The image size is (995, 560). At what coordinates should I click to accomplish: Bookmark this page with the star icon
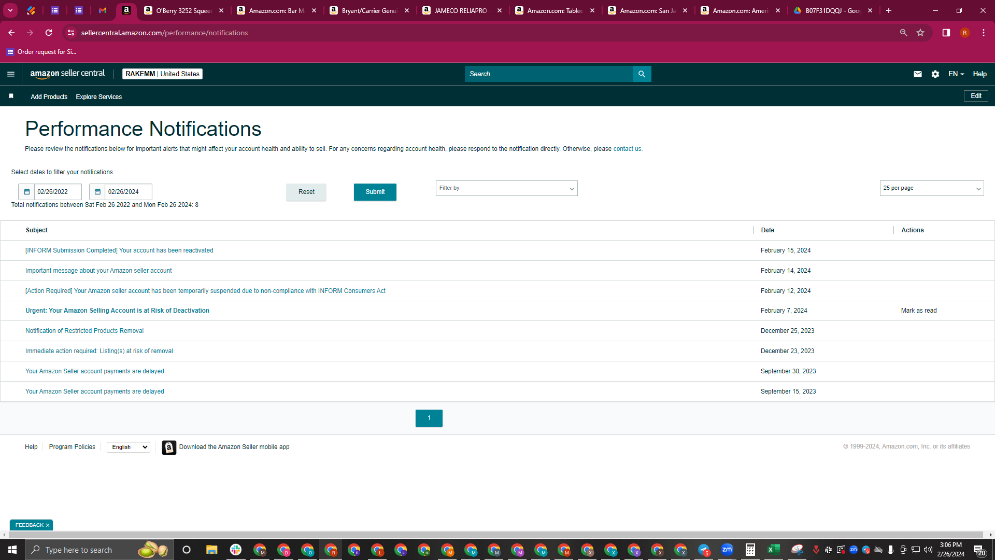(x=920, y=33)
